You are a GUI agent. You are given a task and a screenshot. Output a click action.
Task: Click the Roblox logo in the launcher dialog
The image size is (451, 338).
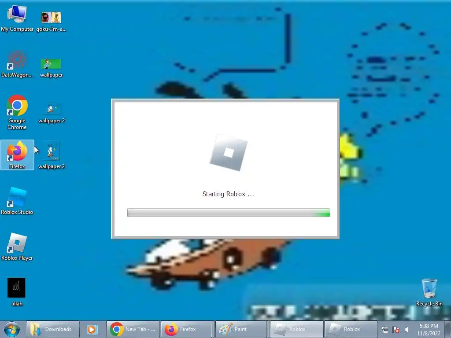point(229,153)
